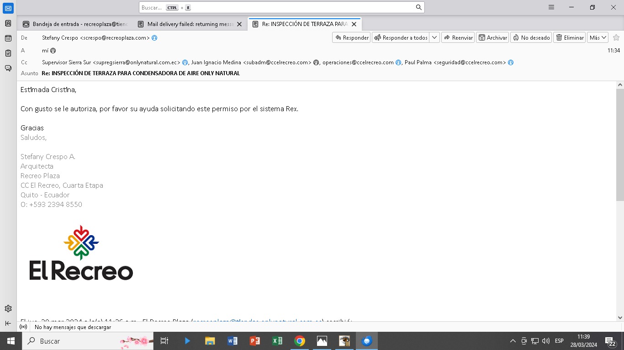Click the blue play arrow taskbar icon
This screenshot has height=350, width=624.
pyautogui.click(x=187, y=341)
